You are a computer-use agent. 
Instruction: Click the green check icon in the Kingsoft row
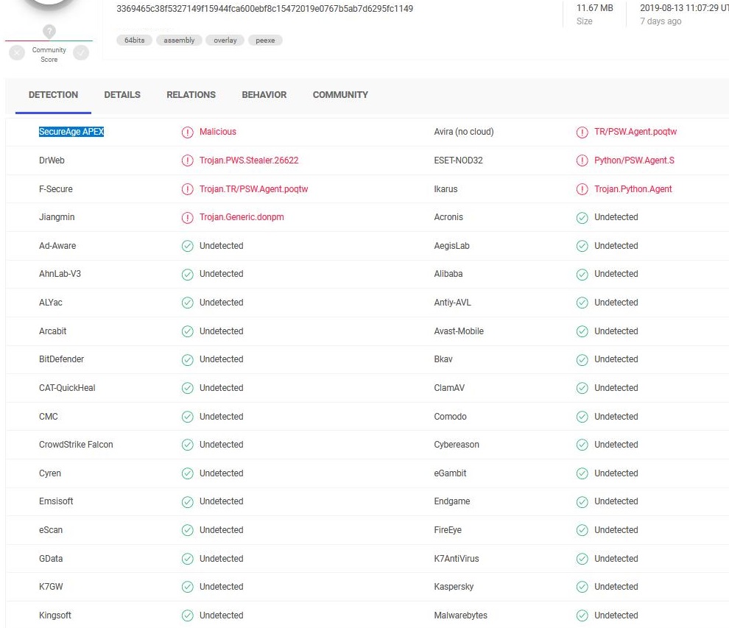coord(187,616)
